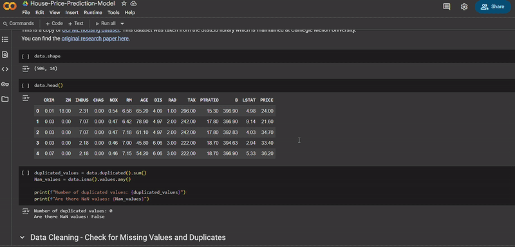Open the Run all dropdown arrow
Screen dimensions: 515x247
[122, 24]
